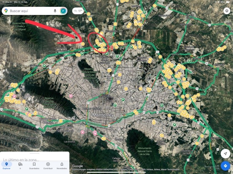This screenshot has width=233, height=174.
Task: Tap the 'Cañadas Del Sur' label
Action: [x=116, y=160]
